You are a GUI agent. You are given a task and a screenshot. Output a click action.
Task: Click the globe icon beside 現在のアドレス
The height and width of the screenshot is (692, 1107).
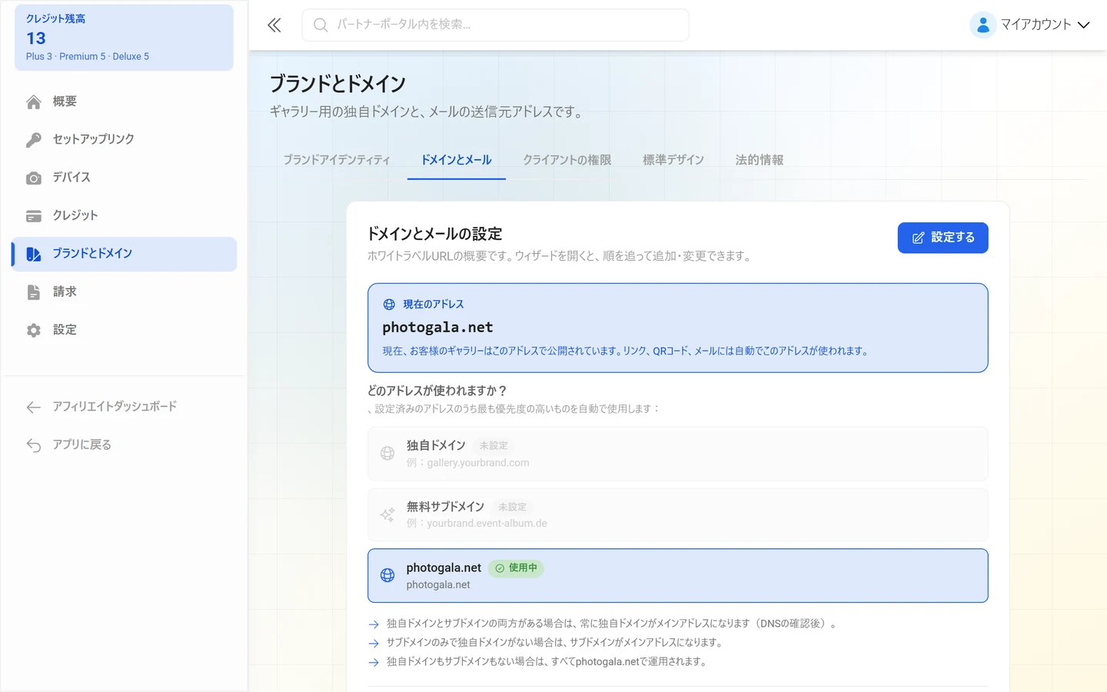[x=389, y=304]
